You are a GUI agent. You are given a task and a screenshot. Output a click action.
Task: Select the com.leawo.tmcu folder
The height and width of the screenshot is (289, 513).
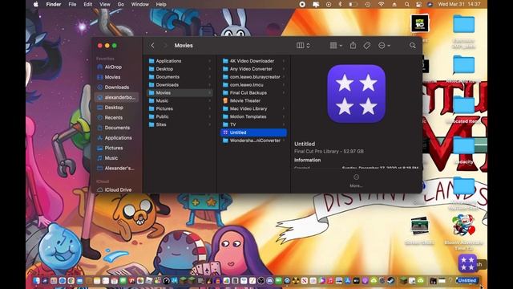pyautogui.click(x=253, y=85)
